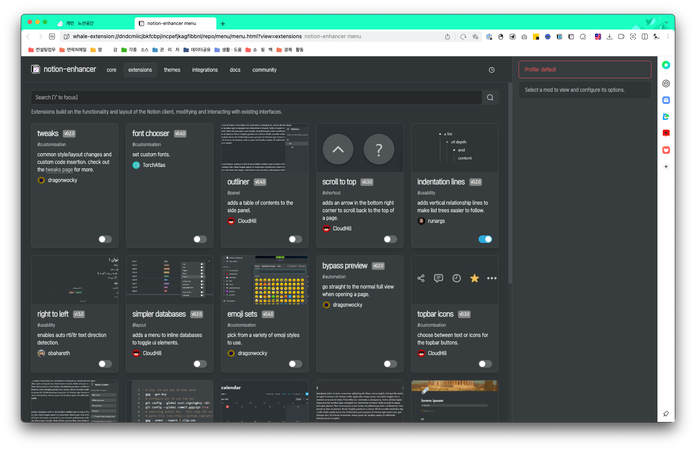The height and width of the screenshot is (450, 696).
Task: Click the mouse-shaped extension icon in toolbar
Action: [501, 37]
